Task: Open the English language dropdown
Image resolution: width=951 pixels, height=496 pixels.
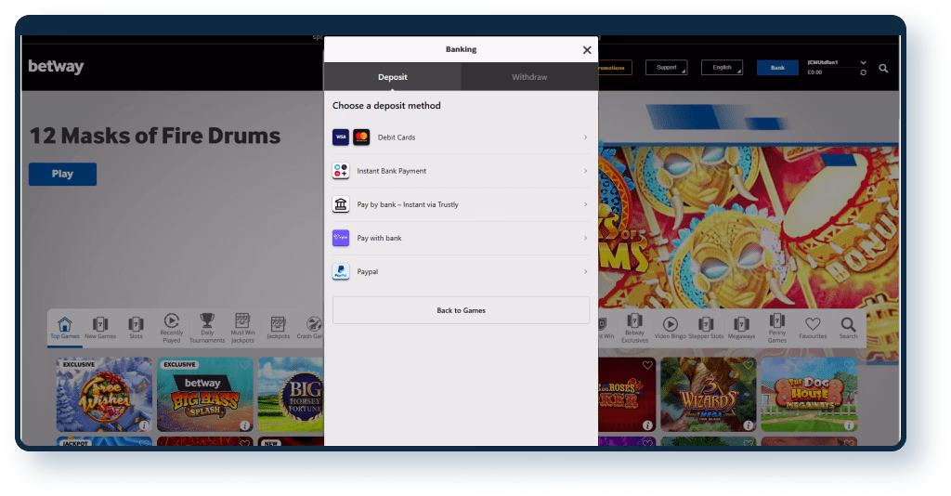Action: click(722, 68)
